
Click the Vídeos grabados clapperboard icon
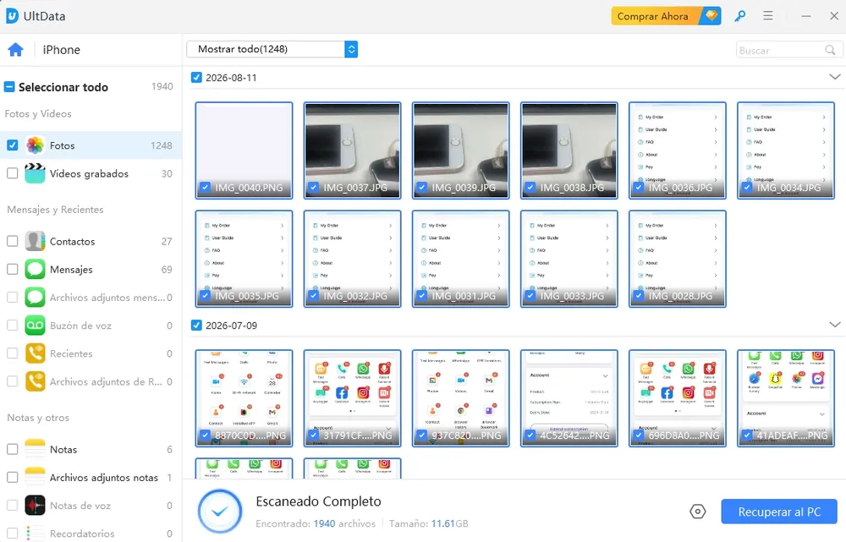click(x=35, y=173)
